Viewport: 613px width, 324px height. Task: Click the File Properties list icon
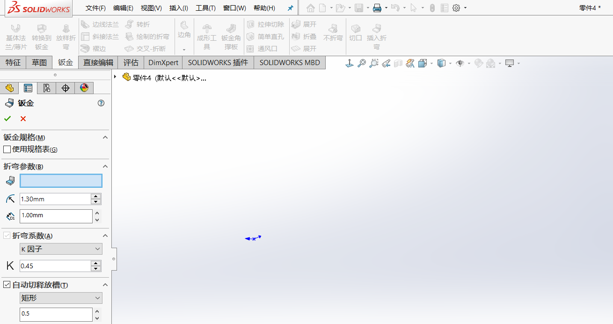tap(444, 8)
